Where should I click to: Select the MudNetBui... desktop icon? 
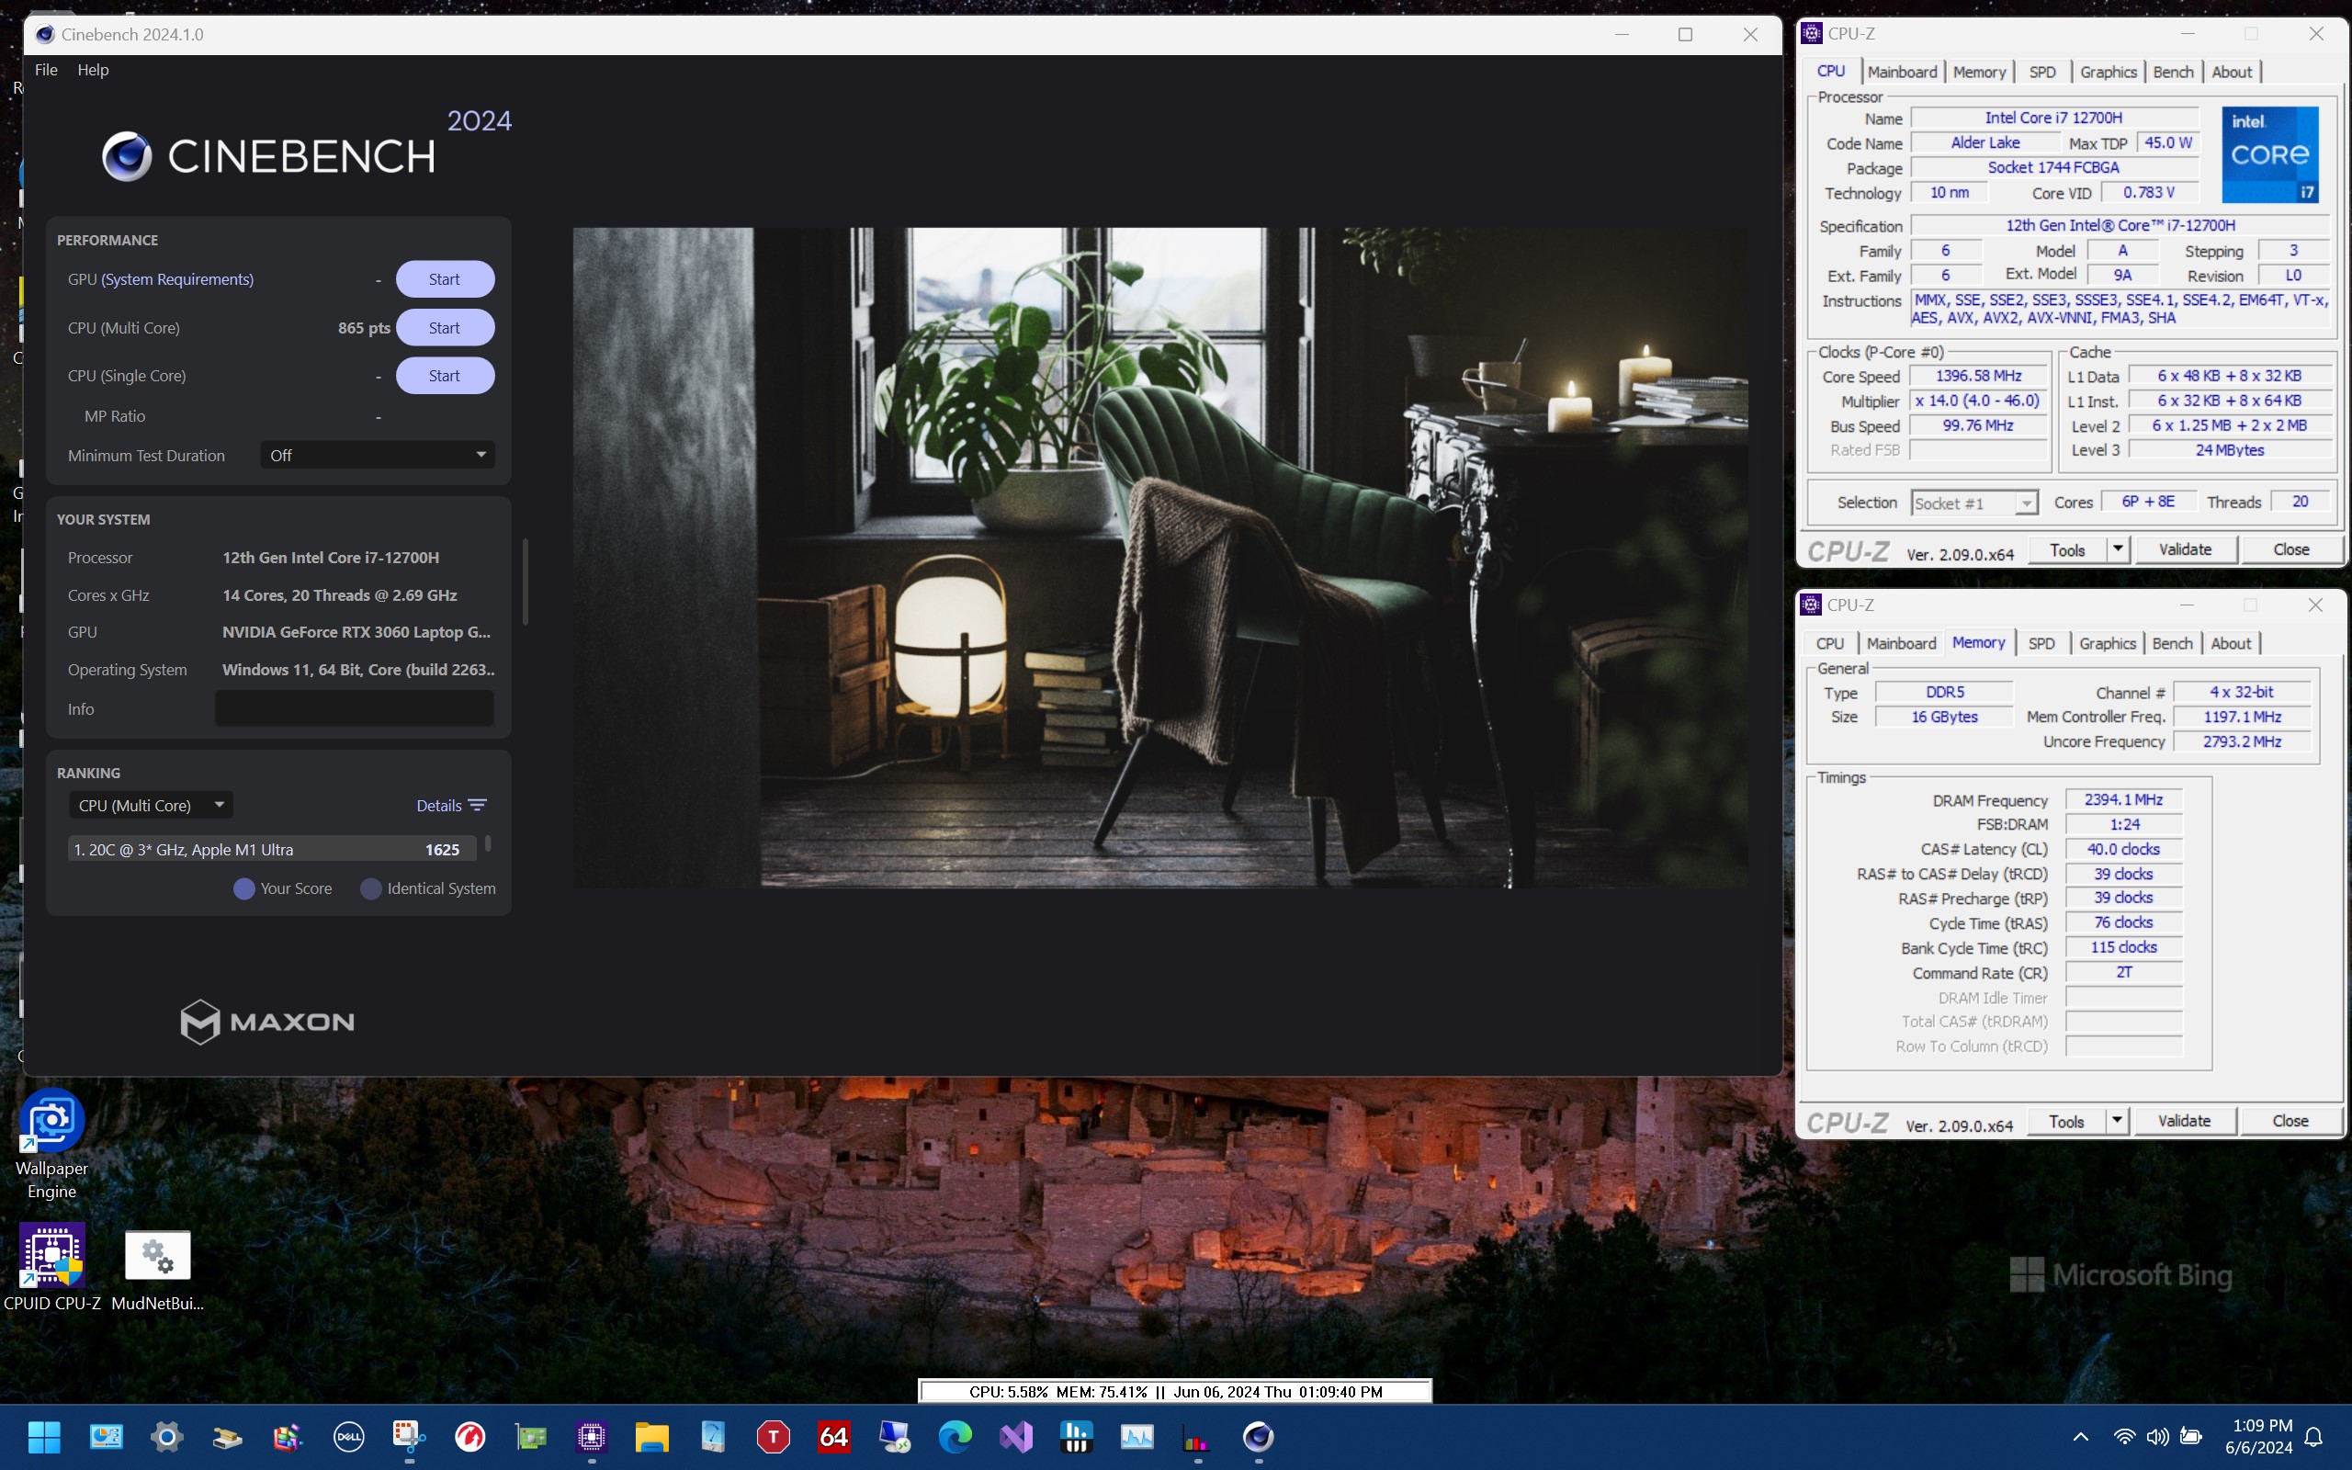click(157, 1270)
